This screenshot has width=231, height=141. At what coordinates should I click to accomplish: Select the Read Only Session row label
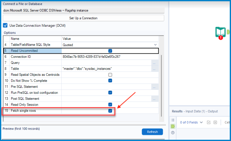[24, 105]
